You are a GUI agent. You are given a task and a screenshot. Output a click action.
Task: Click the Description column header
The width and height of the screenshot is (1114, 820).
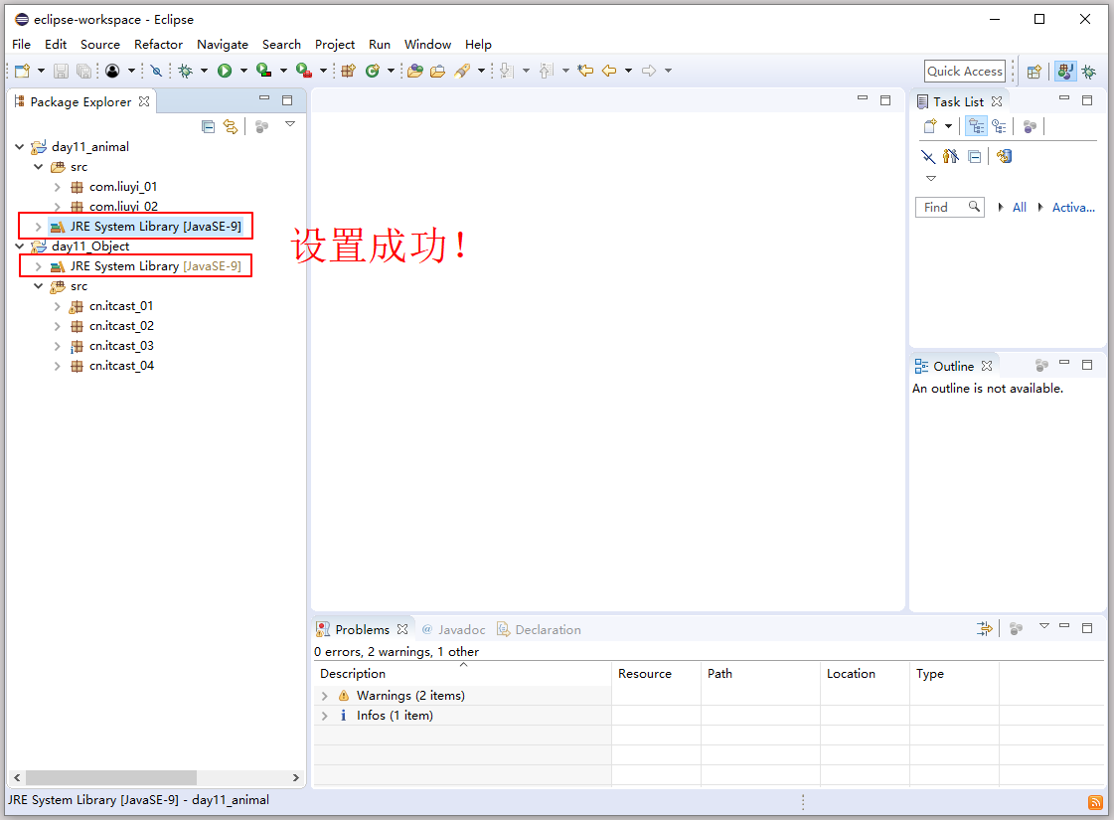tap(462, 674)
